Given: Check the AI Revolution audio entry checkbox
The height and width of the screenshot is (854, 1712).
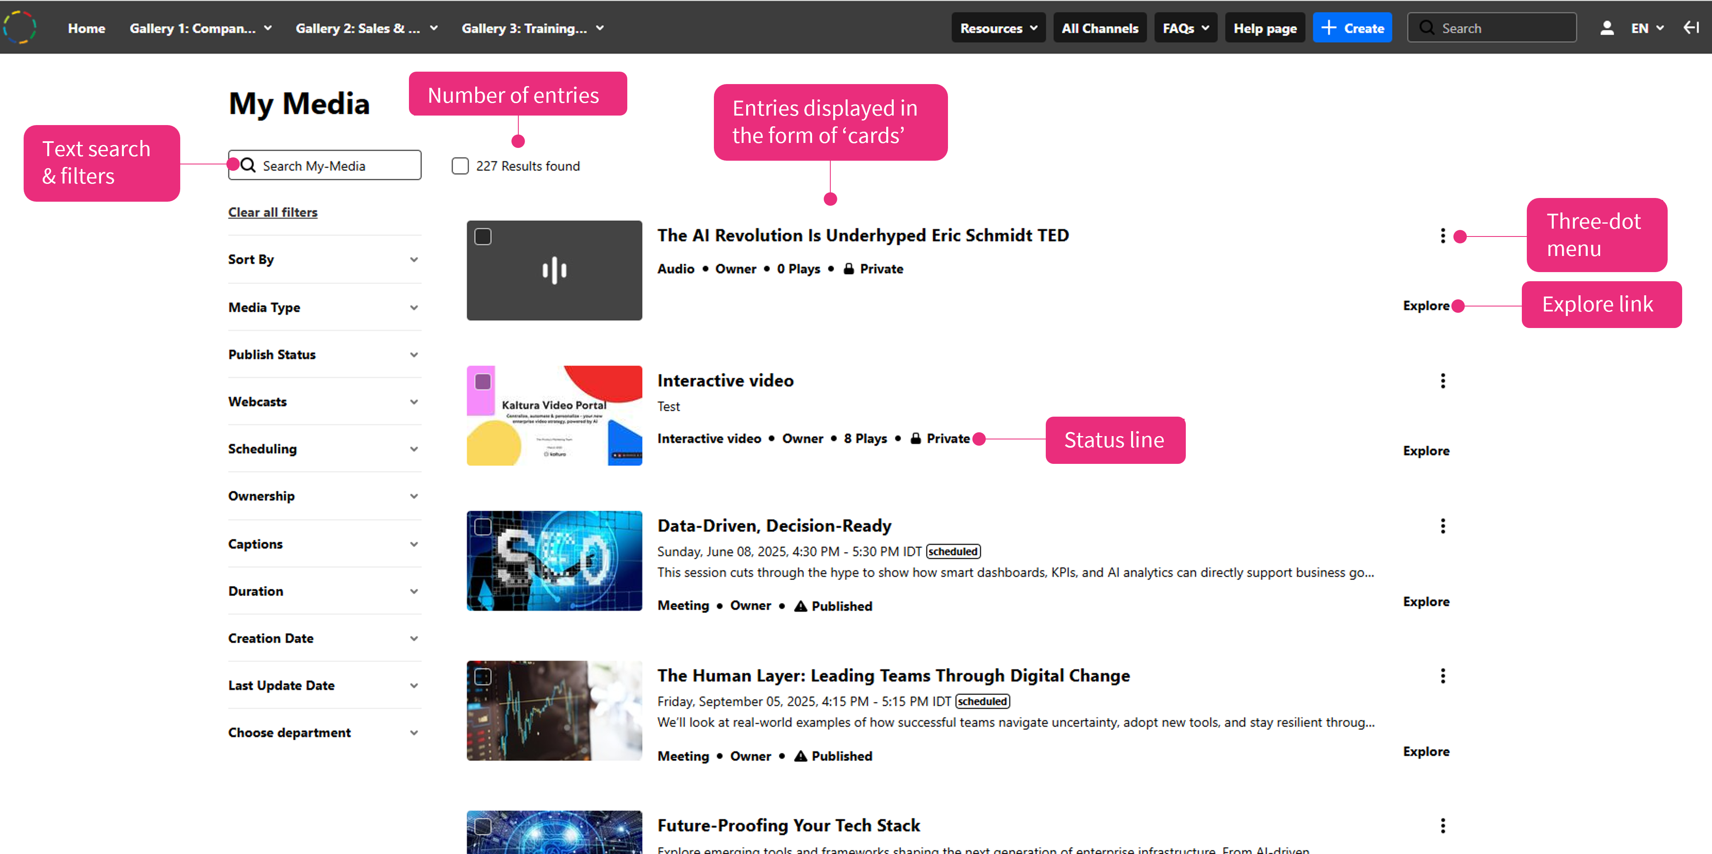Looking at the screenshot, I should pyautogui.click(x=483, y=236).
